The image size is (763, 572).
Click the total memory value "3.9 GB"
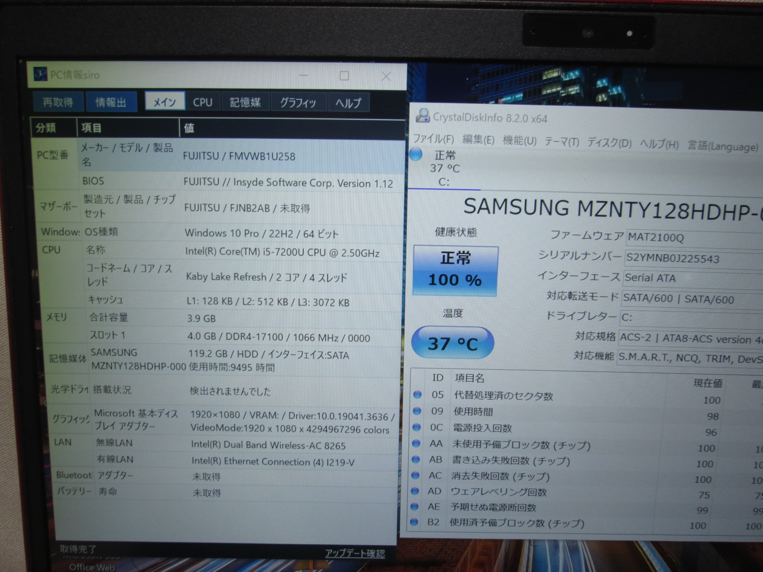point(202,318)
